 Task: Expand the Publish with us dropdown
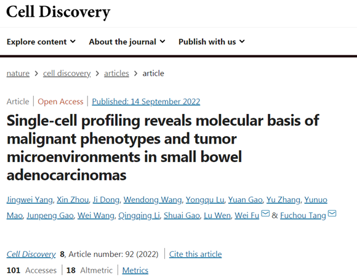coord(212,42)
